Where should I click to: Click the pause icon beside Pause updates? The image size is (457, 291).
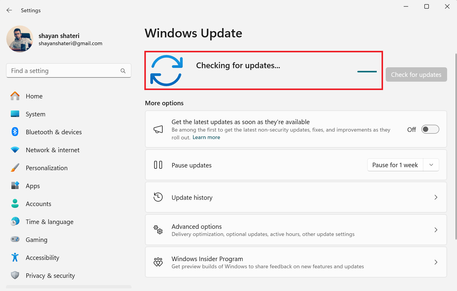tap(158, 165)
